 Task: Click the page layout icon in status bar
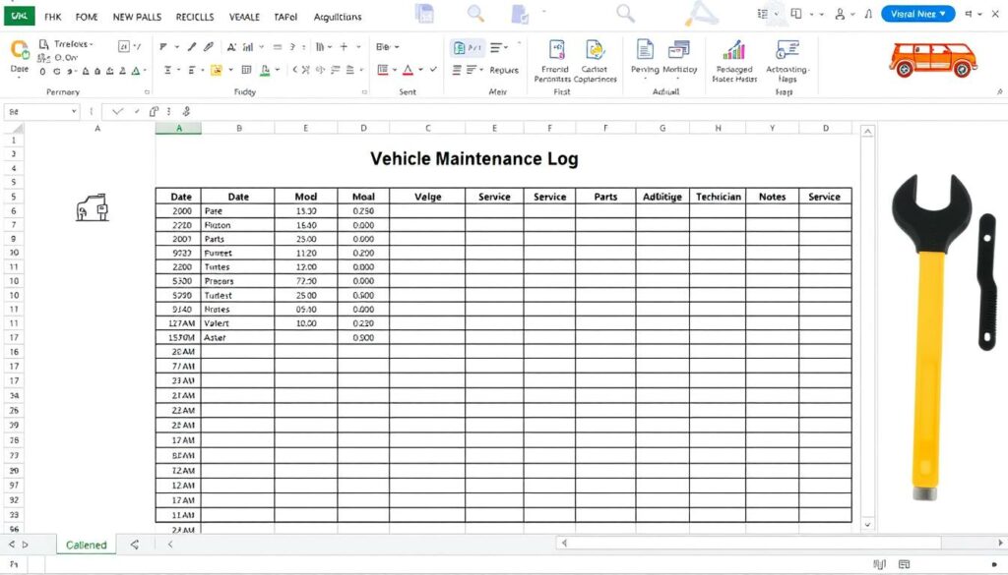pos(904,564)
